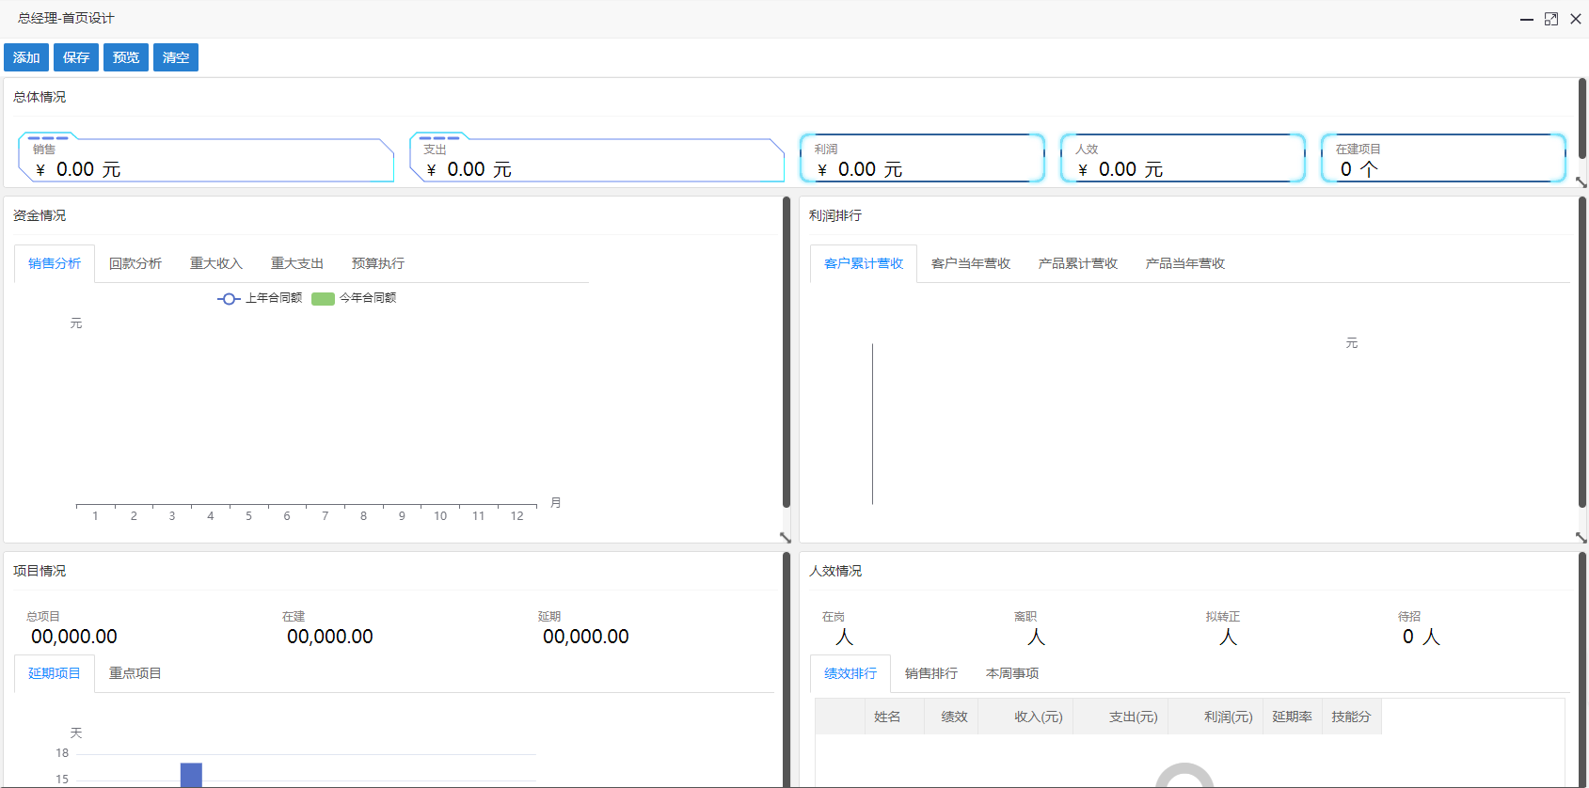Toggle 今年合同额 green legend swatch
The width and height of the screenshot is (1589, 788).
323,298
